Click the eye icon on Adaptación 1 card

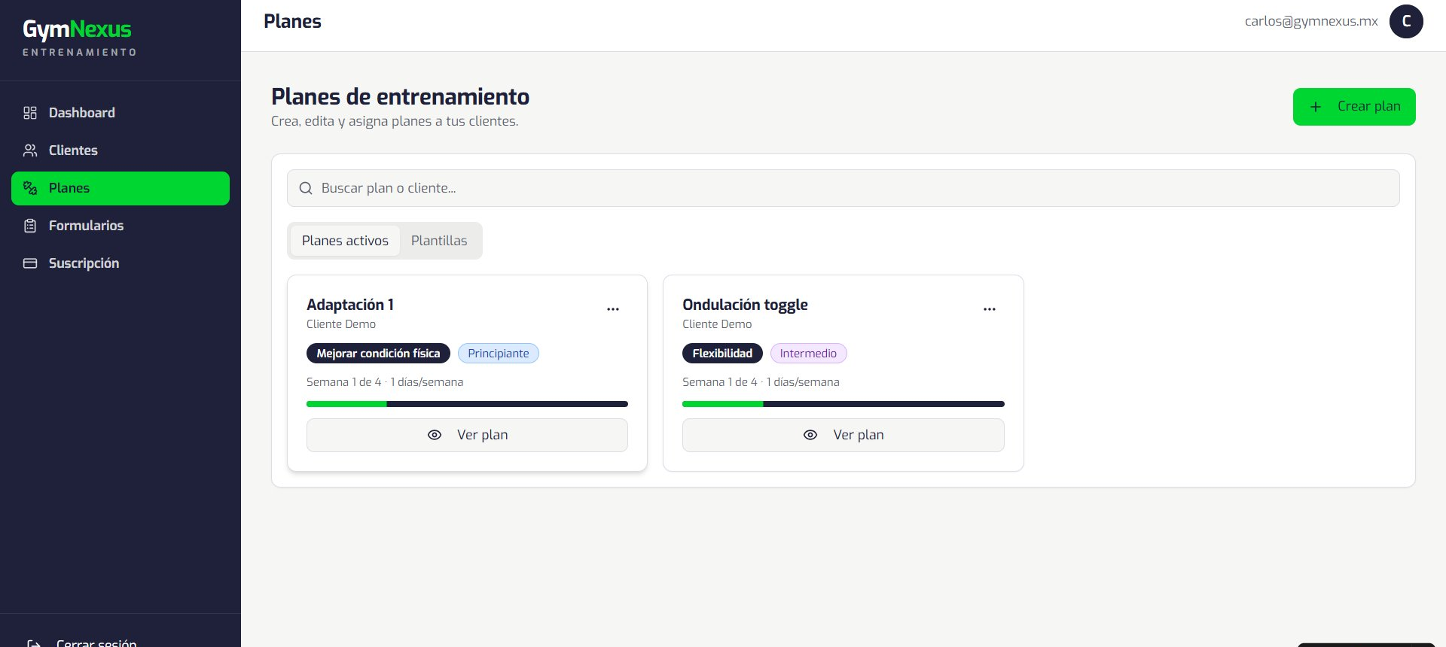click(435, 435)
